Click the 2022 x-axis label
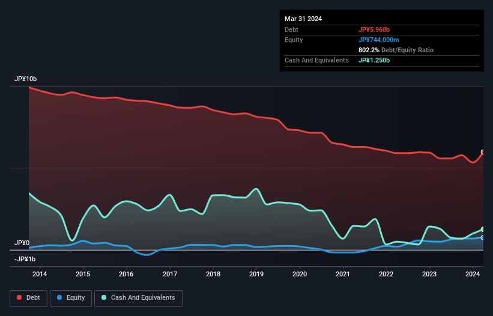The height and width of the screenshot is (316, 493). pos(386,274)
